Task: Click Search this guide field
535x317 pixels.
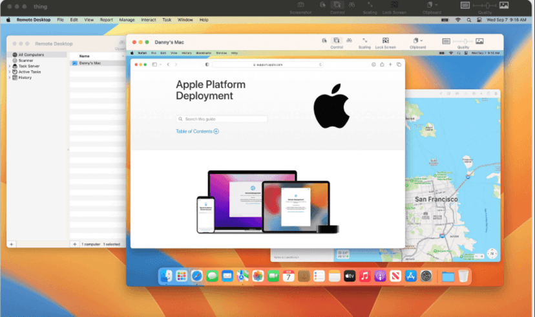Action: coord(222,119)
